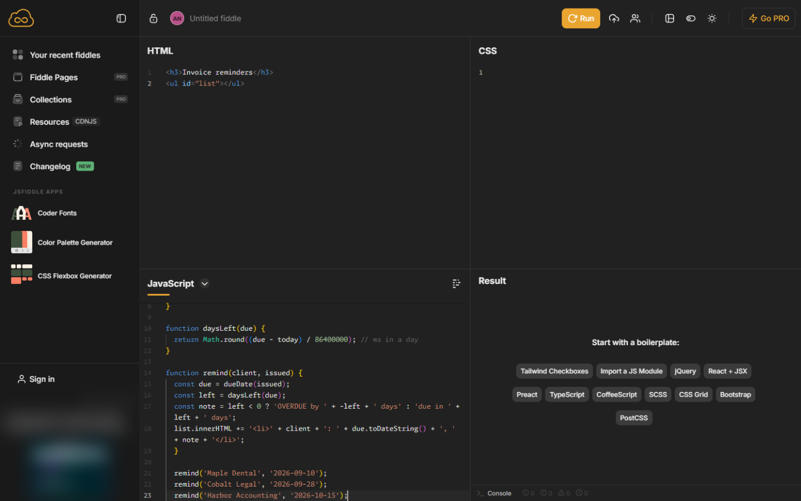Choose Bootstrap boilerplate
Screen dimensions: 801x501
[735, 395]
